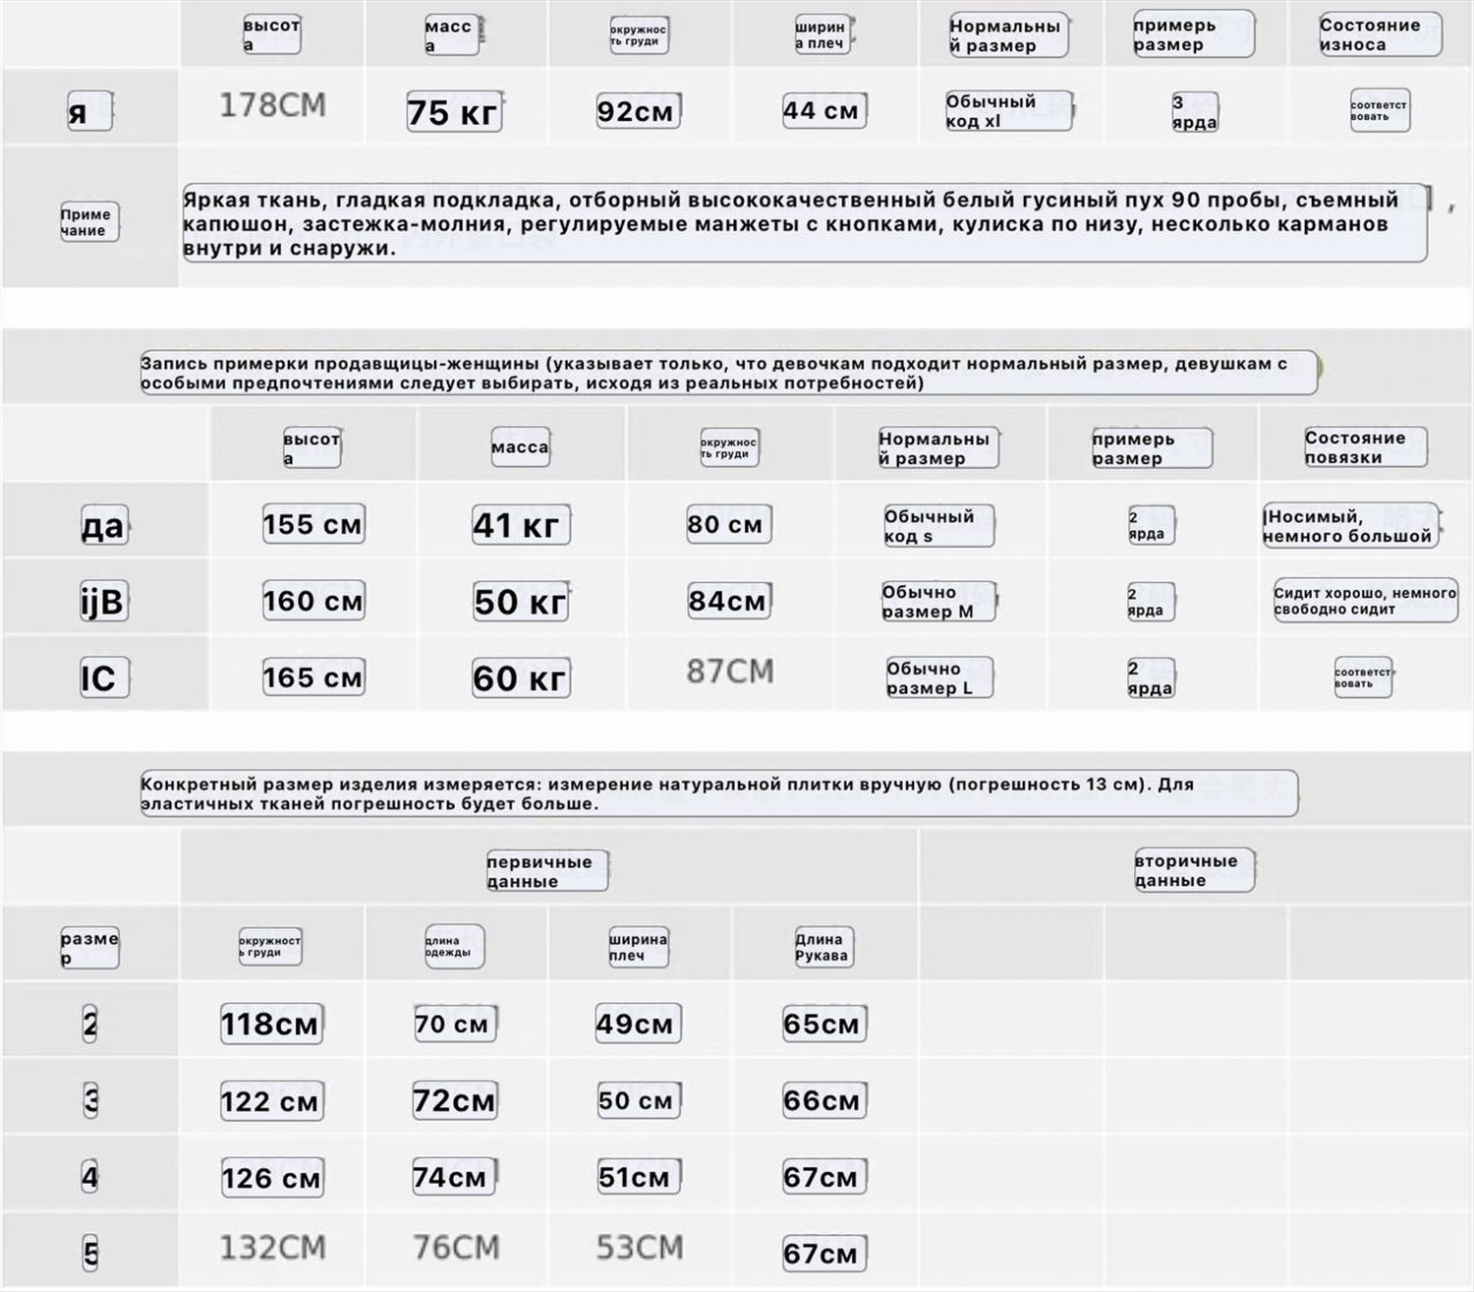
Task: Click the '75 кг' weight value
Action: 453,112
